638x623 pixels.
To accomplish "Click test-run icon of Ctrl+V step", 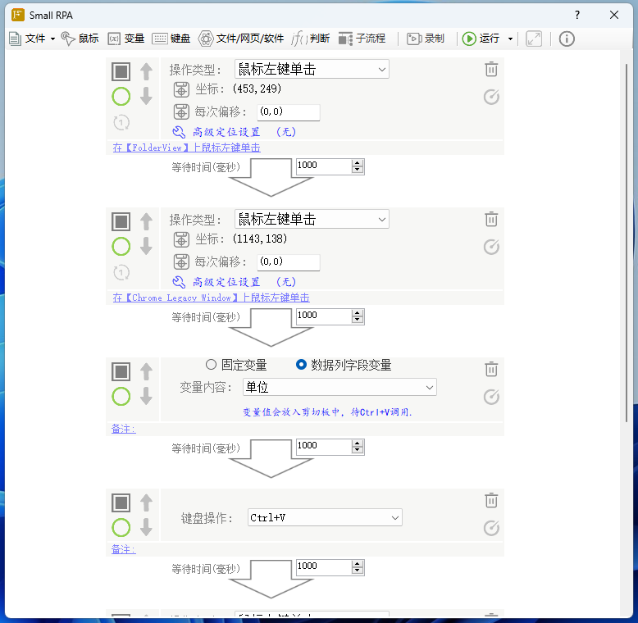I will (491, 528).
